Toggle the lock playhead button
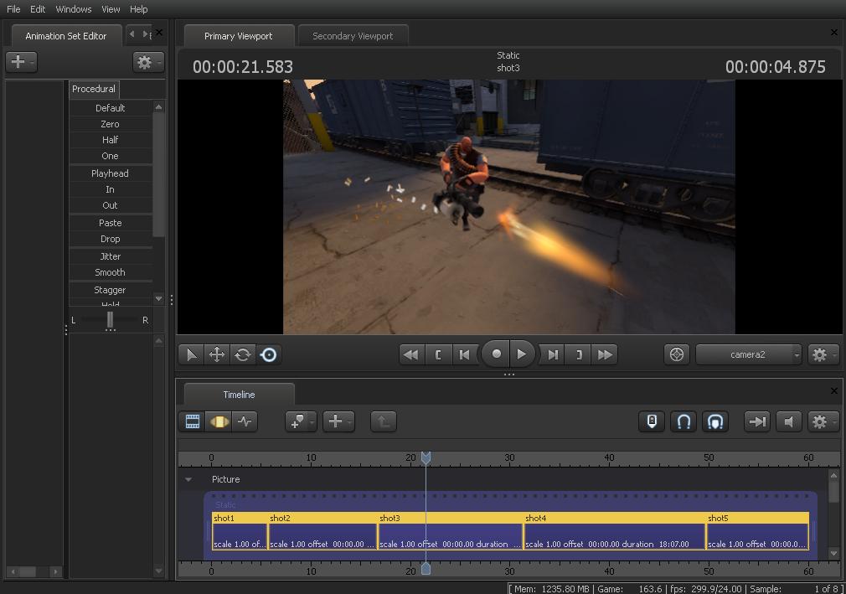 click(x=652, y=421)
